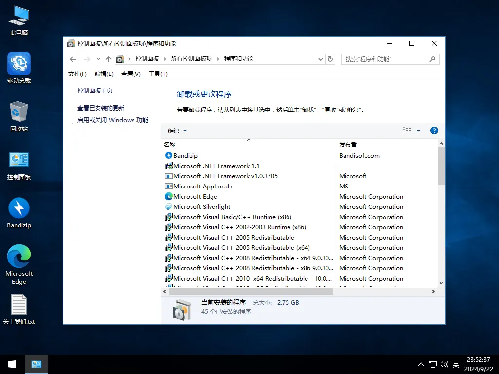Open the view layout dropdown arrow
Viewport: 499px width, 374px height.
point(418,130)
